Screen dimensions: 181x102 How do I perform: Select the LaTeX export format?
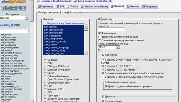tap(45, 73)
